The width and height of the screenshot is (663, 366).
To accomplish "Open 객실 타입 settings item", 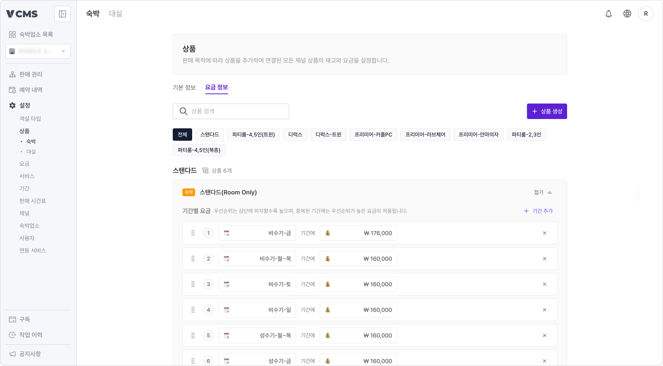I will click(x=30, y=119).
